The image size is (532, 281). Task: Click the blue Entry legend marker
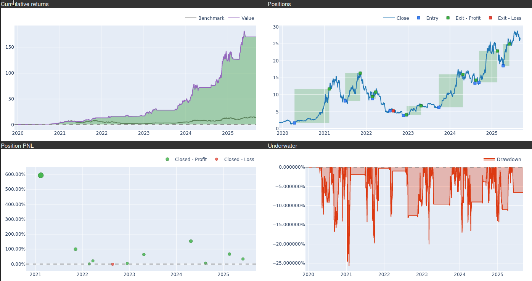419,18
